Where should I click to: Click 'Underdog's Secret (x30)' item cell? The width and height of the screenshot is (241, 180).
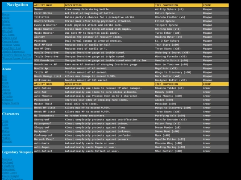[x=172, y=52]
